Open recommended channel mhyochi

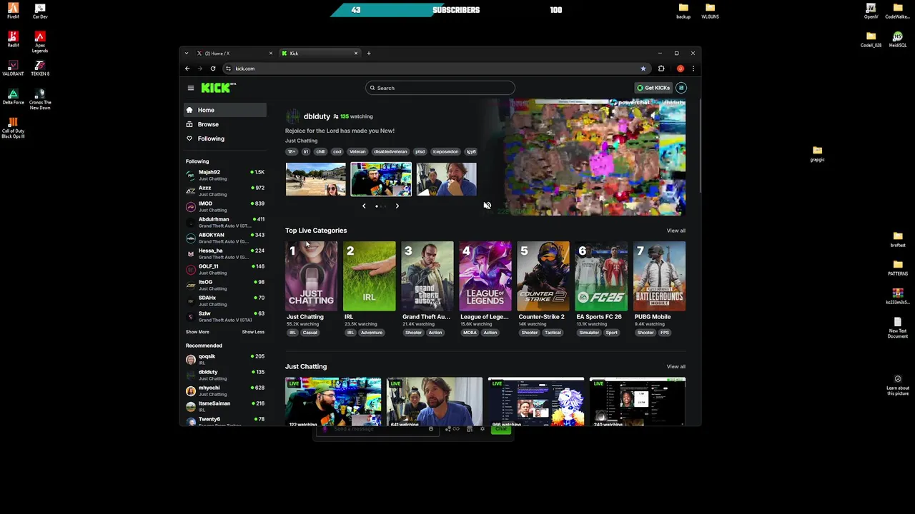point(224,390)
